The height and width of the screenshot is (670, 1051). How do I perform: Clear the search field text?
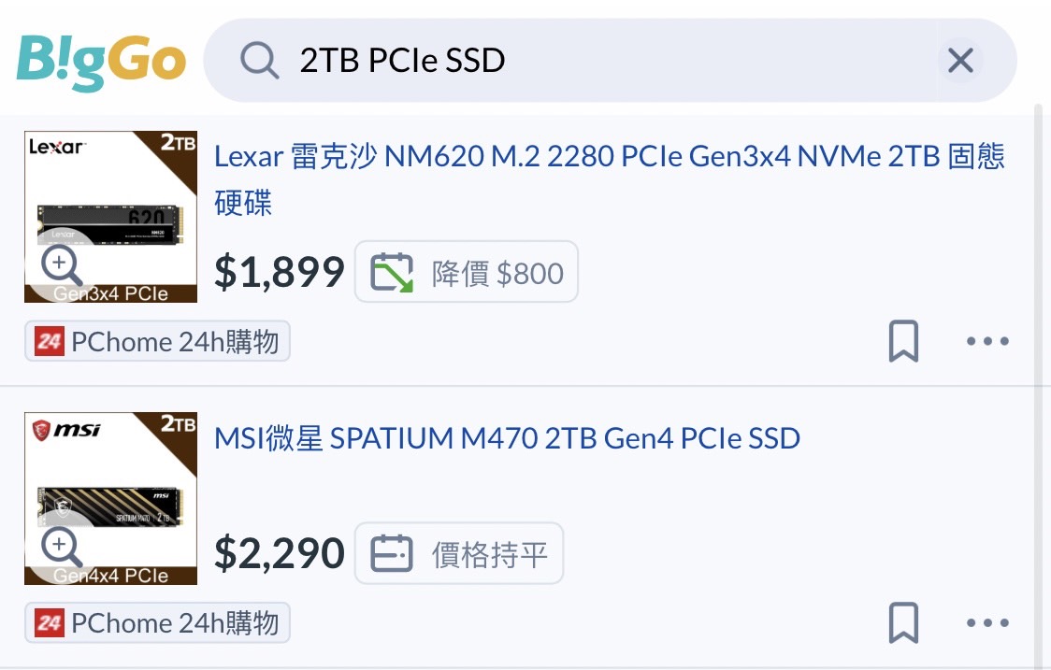click(960, 62)
